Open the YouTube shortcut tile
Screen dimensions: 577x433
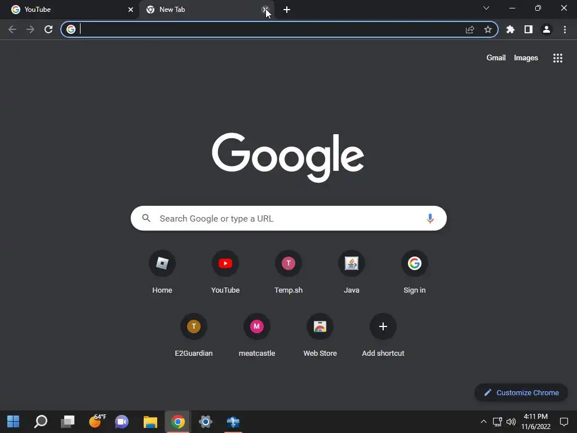pyautogui.click(x=225, y=272)
